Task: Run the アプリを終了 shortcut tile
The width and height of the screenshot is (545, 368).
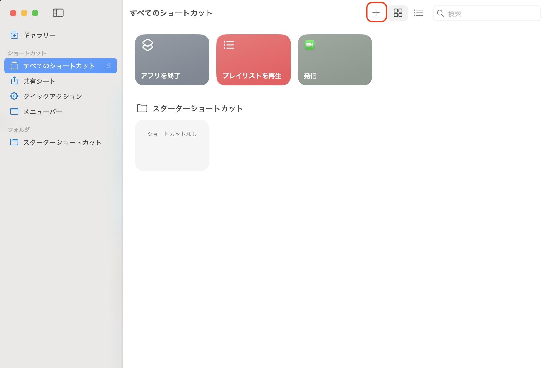Action: (x=172, y=60)
